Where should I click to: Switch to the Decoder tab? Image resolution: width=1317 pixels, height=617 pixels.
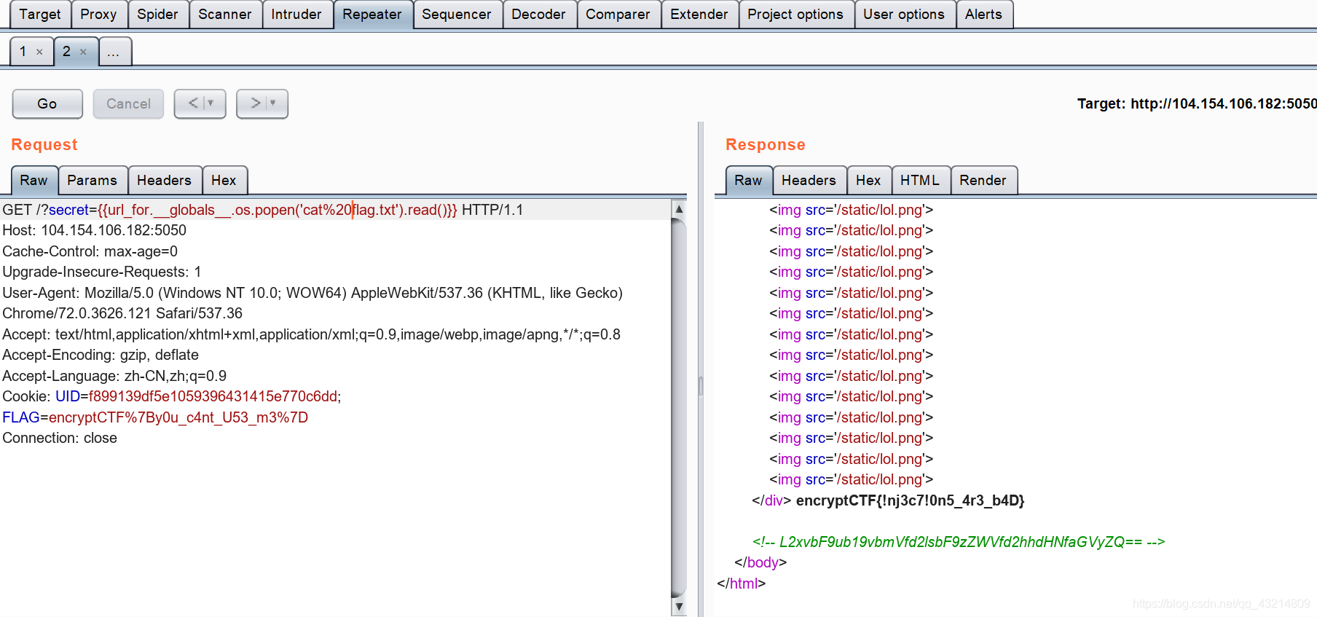[538, 14]
